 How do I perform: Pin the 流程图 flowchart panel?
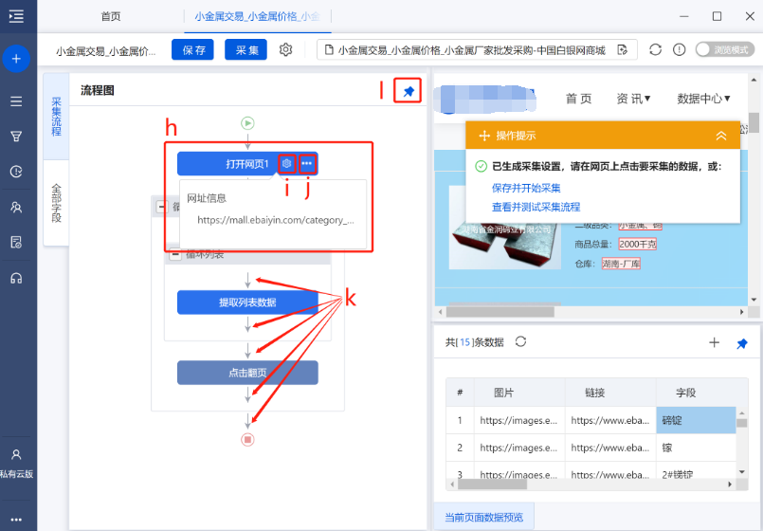(409, 91)
